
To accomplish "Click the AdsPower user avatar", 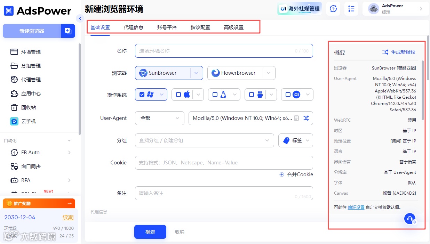I will tap(374, 9).
